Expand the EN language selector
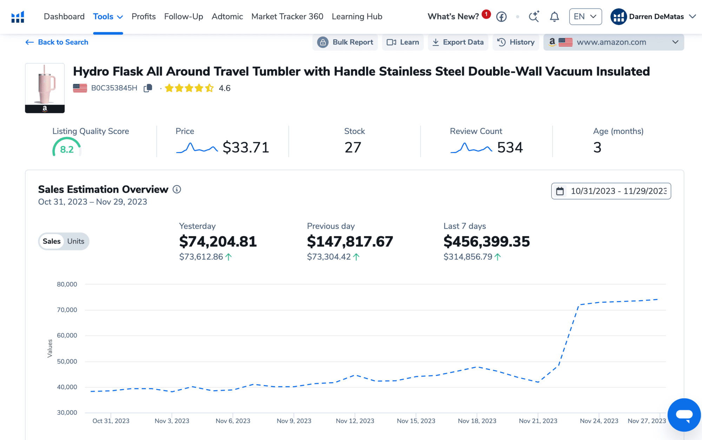Screen dimensions: 702x440 [585, 16]
